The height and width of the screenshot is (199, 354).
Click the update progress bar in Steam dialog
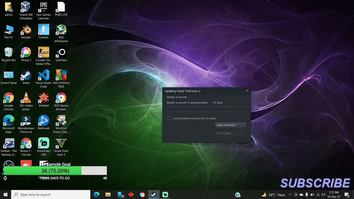click(x=206, y=109)
